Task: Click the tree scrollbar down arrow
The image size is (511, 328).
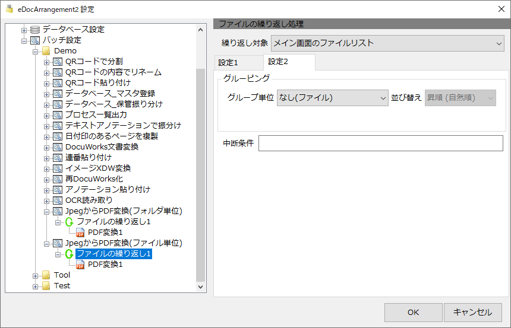Action: 200,287
